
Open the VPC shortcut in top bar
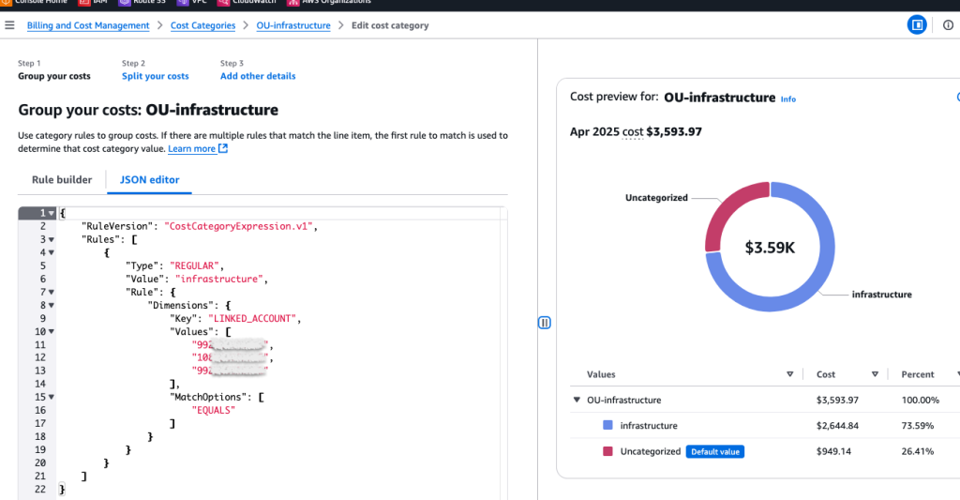tap(191, 2)
